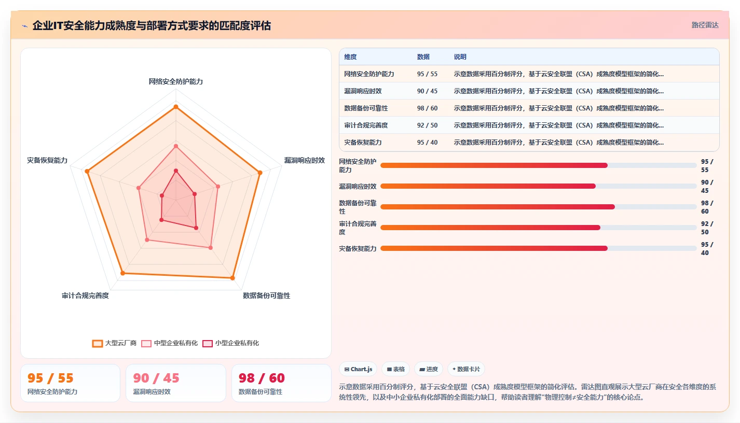Click the 说明 table column header
This screenshot has height=423, width=740.
tap(460, 57)
